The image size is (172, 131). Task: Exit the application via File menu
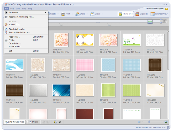click(26, 51)
